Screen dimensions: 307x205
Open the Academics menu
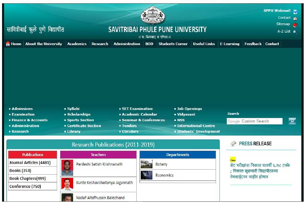coord(77,44)
